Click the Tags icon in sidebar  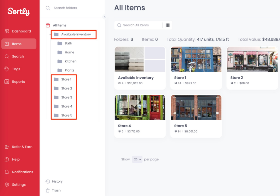(7, 69)
